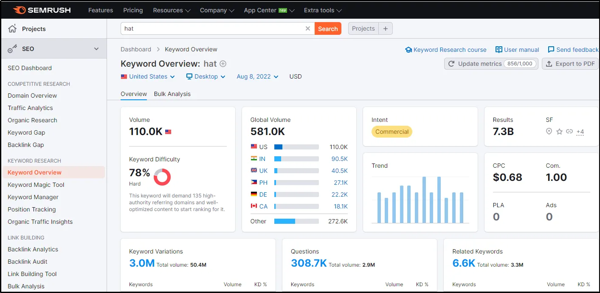Click the Send feedback speech bubble icon
Image resolution: width=600 pixels, height=293 pixels.
(x=551, y=50)
